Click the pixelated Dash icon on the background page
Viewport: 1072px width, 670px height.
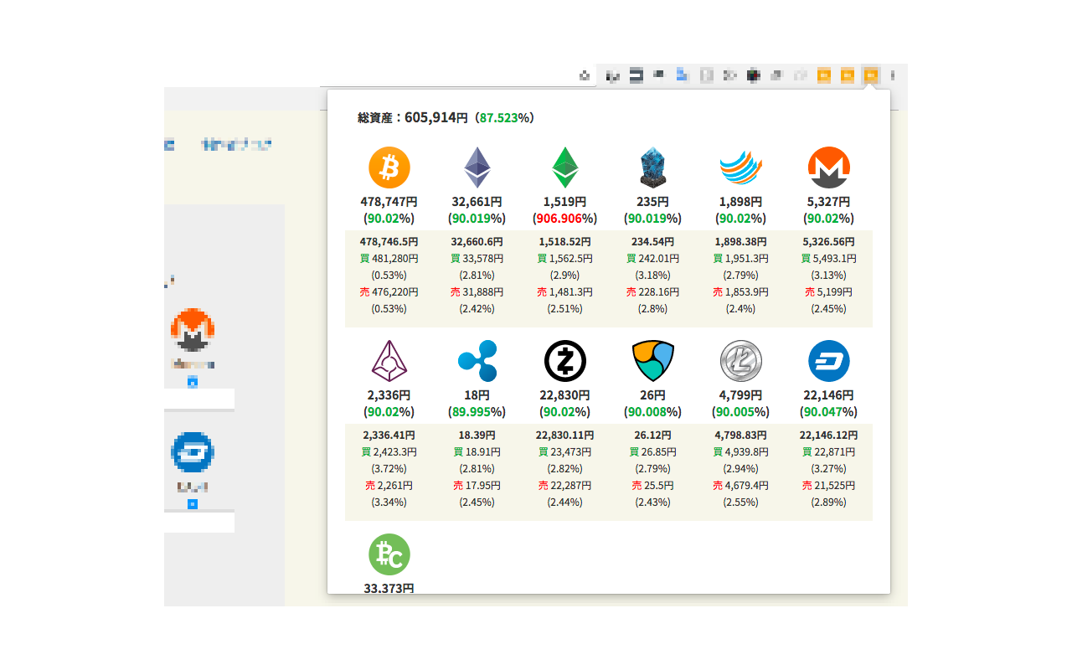[x=193, y=452]
